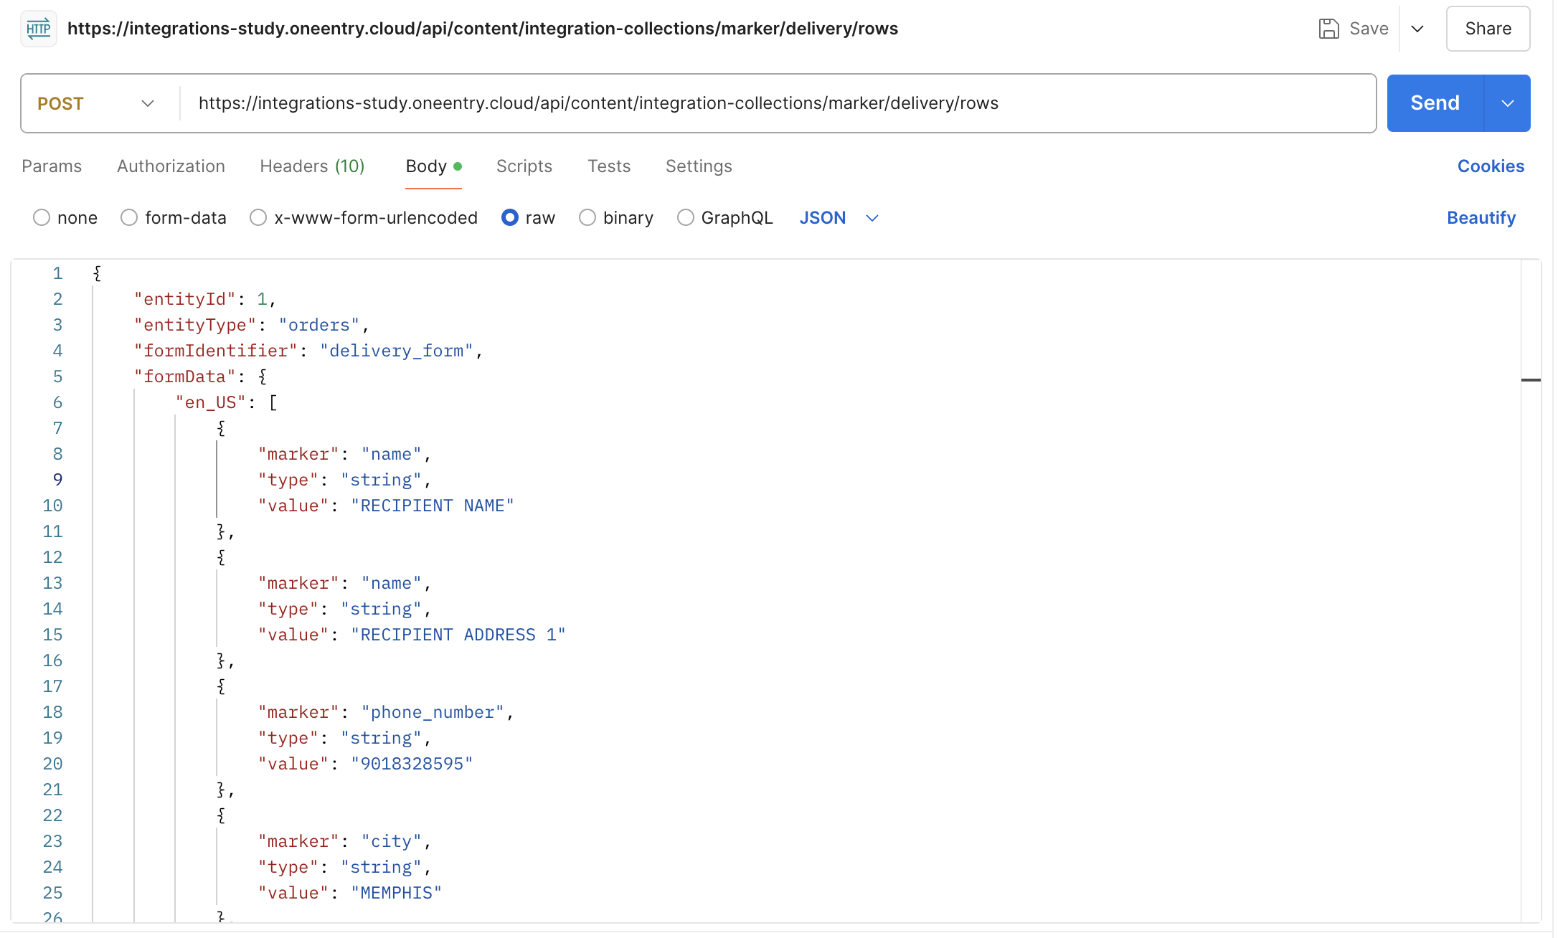
Task: Open the Authorization tab
Action: point(171,166)
